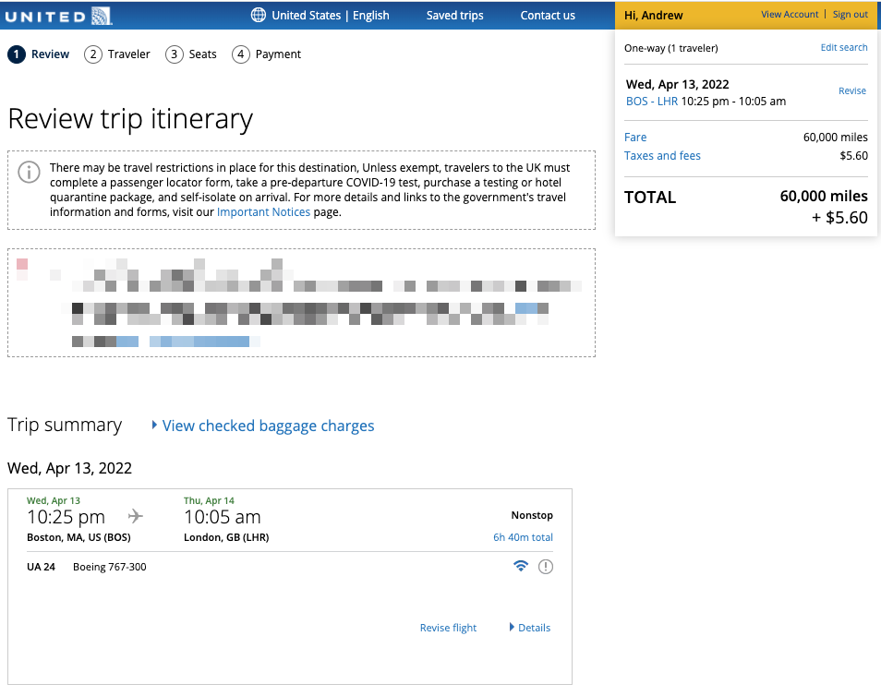Click Revise beside the BOS - LHR flight
The width and height of the screenshot is (881, 696).
851,90
